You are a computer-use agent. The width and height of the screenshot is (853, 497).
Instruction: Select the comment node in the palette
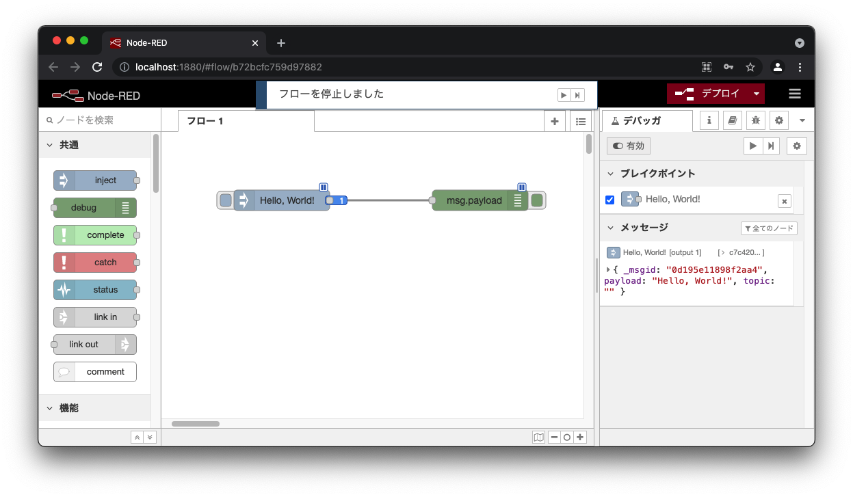[95, 372]
